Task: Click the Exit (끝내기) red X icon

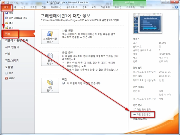Action: tap(7, 78)
